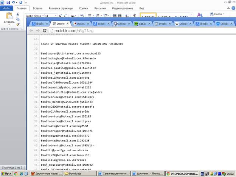
Task: Click the Change Styles AA icon
Action: point(200,15)
